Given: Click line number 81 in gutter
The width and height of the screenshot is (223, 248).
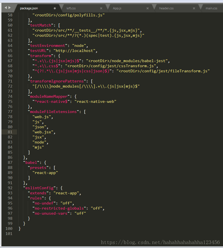Looking at the screenshot, I should [x=10, y=132].
